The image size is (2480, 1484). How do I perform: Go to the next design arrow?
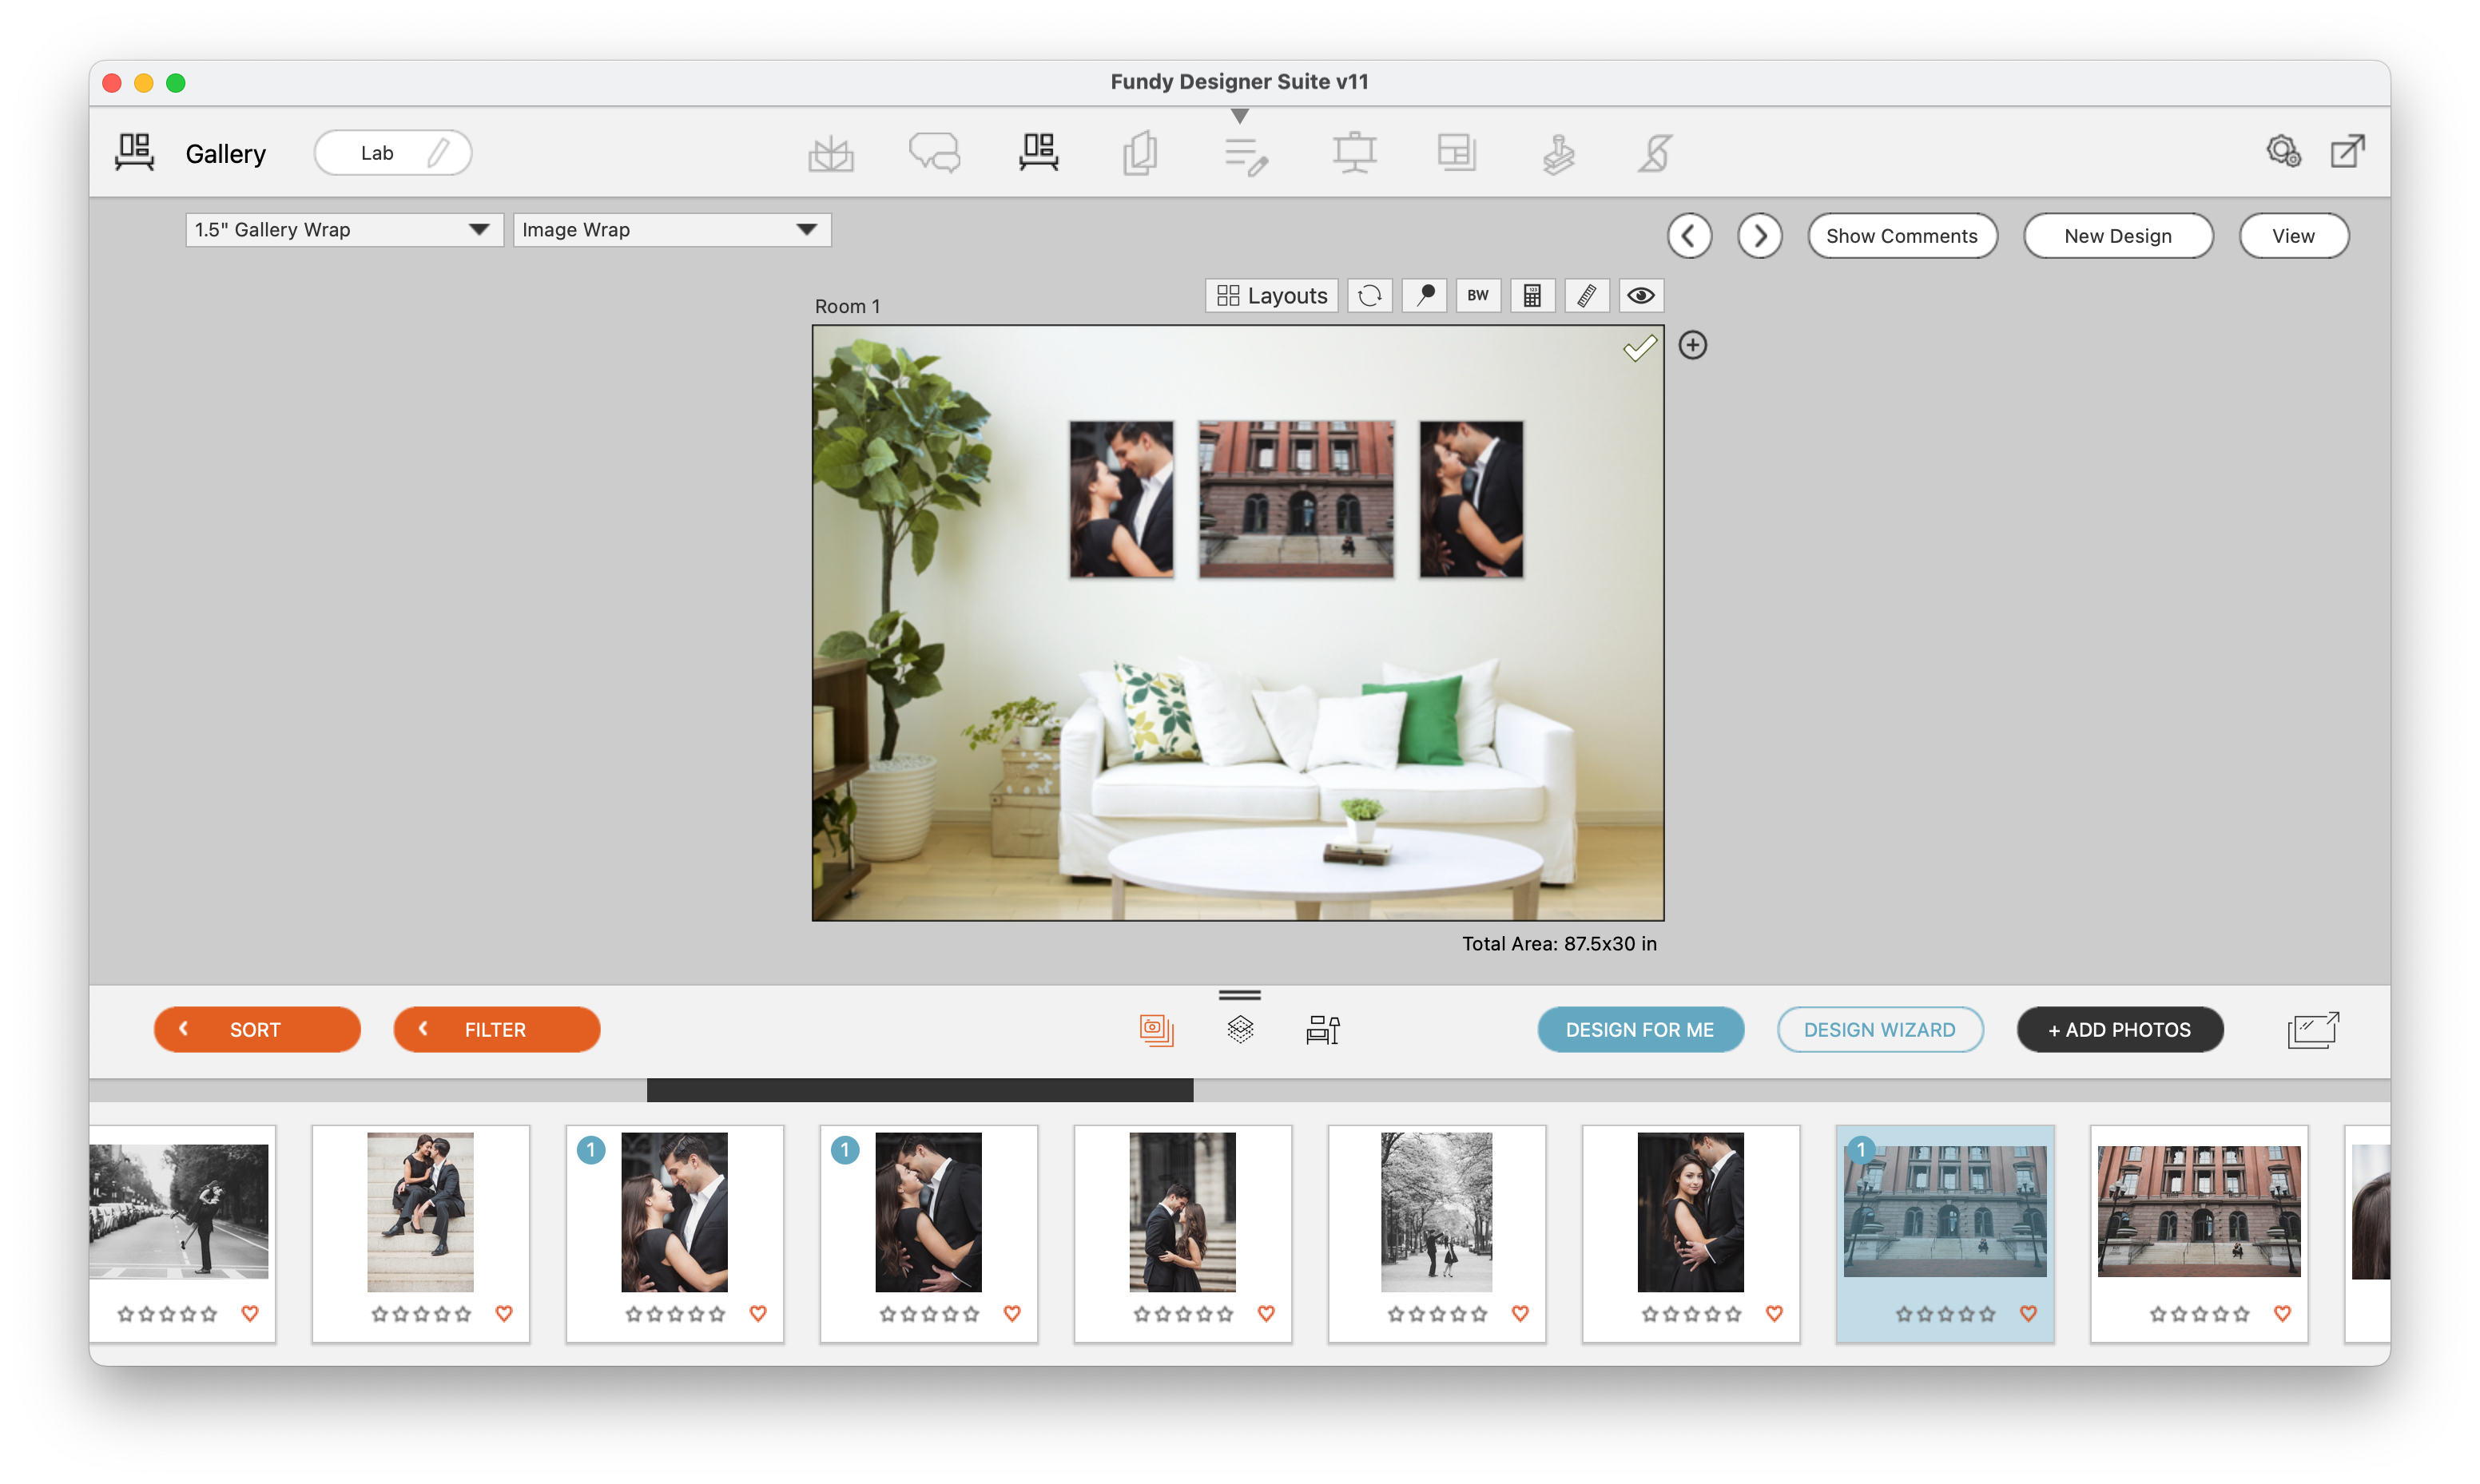coord(1759,236)
